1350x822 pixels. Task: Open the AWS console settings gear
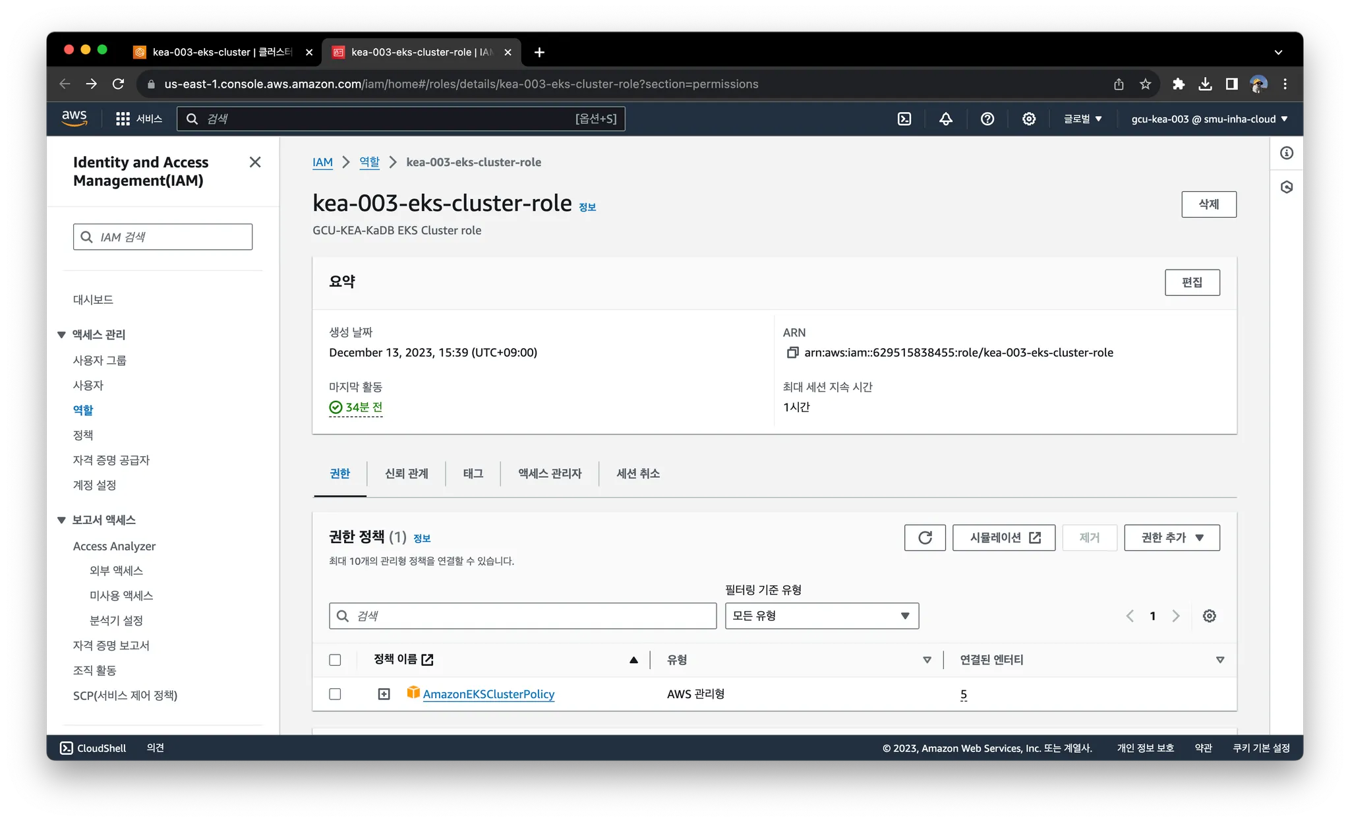(x=1029, y=119)
